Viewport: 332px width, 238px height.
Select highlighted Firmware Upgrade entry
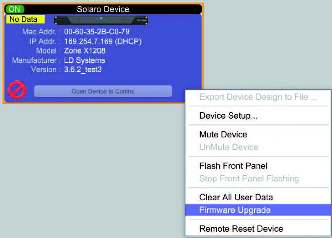point(258,210)
